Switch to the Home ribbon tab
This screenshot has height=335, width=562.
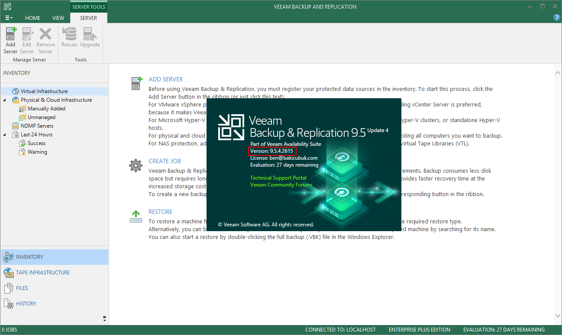tap(32, 18)
